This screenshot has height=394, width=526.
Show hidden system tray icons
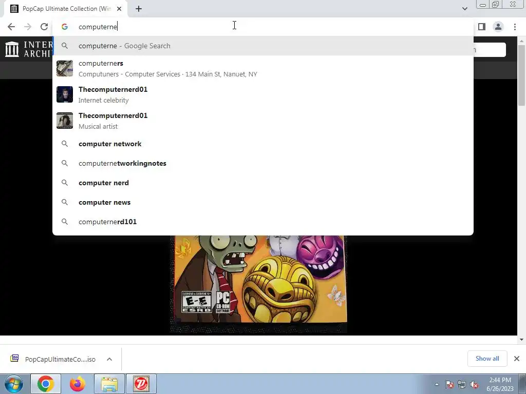point(437,384)
